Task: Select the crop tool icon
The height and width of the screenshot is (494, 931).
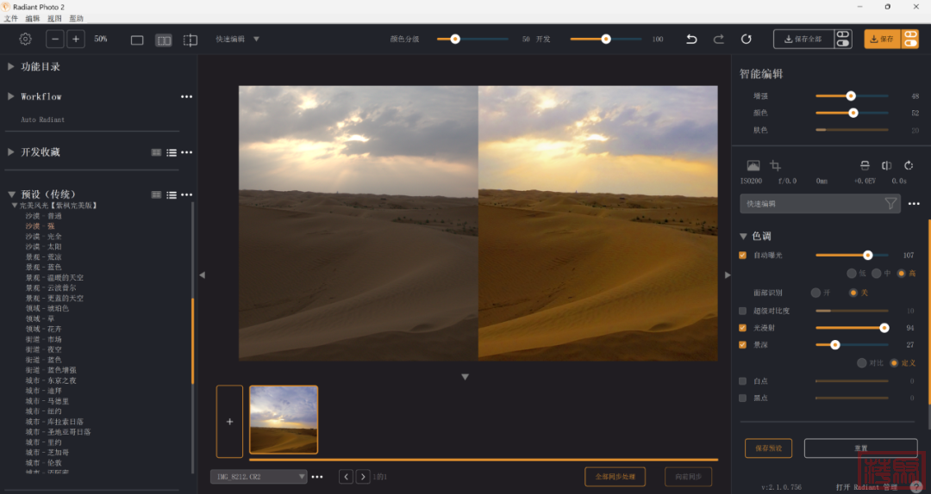Action: (x=775, y=165)
